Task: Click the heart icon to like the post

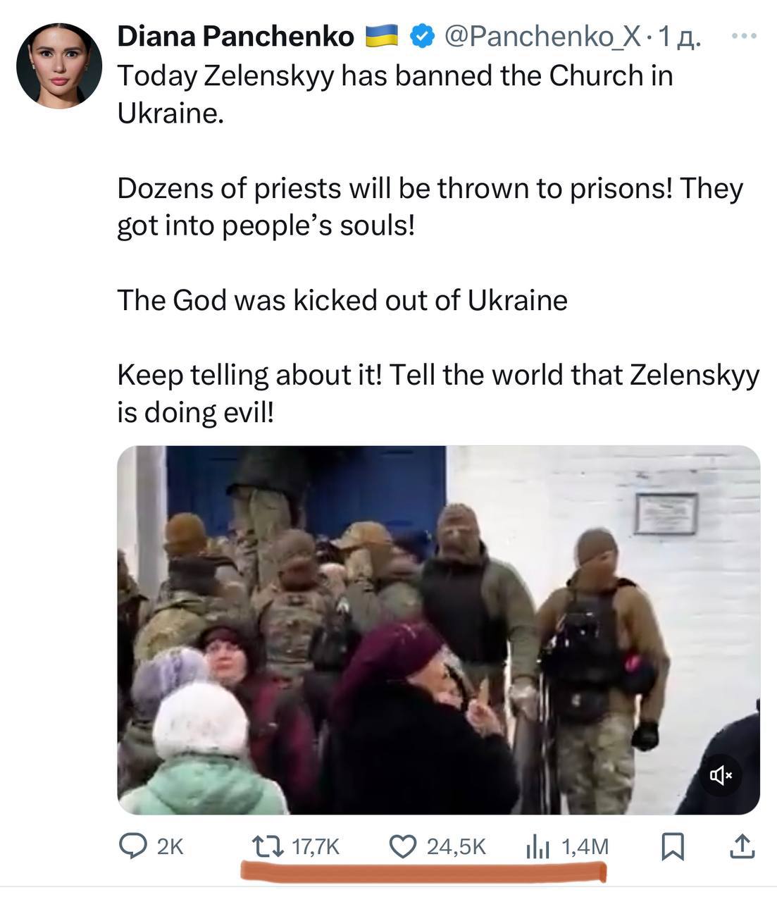Action: (x=404, y=847)
